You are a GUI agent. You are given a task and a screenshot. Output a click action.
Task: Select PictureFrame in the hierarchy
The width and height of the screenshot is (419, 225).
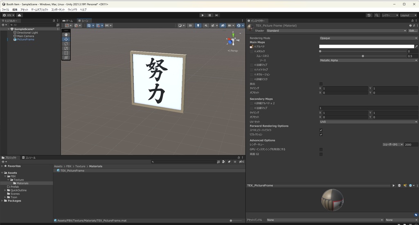click(x=26, y=40)
